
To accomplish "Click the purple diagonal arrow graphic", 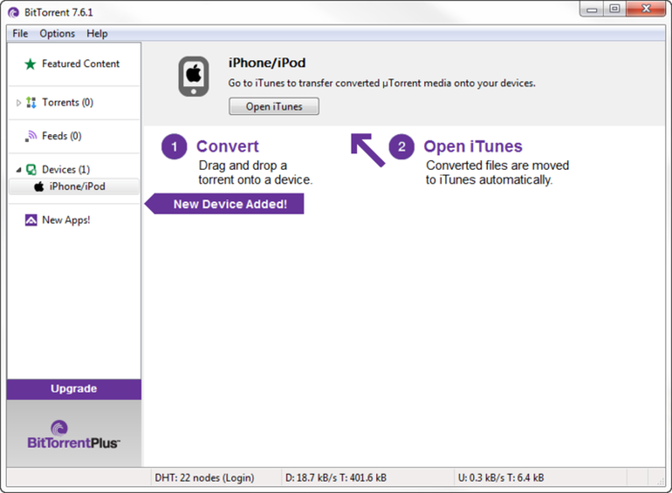I will coord(368,149).
